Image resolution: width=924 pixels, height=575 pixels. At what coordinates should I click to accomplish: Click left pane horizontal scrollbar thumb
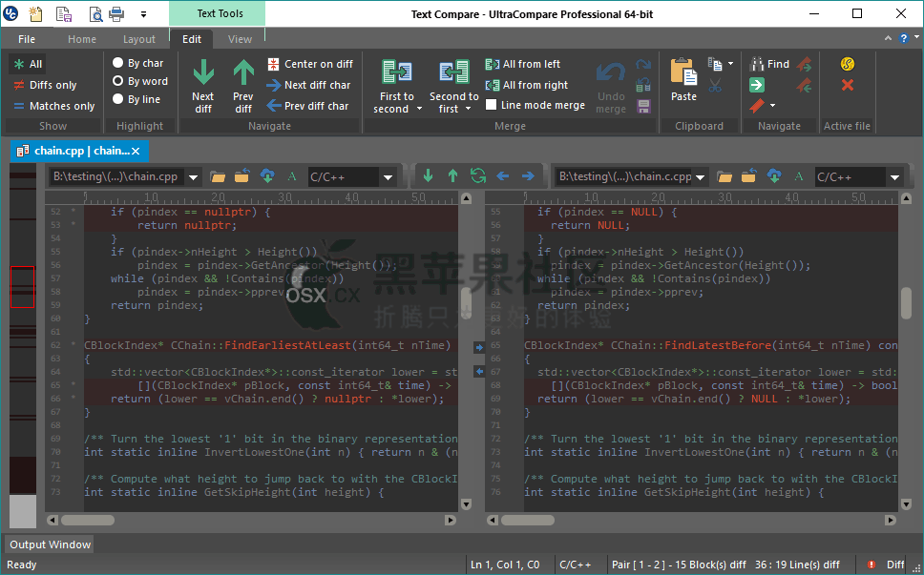pyautogui.click(x=88, y=521)
